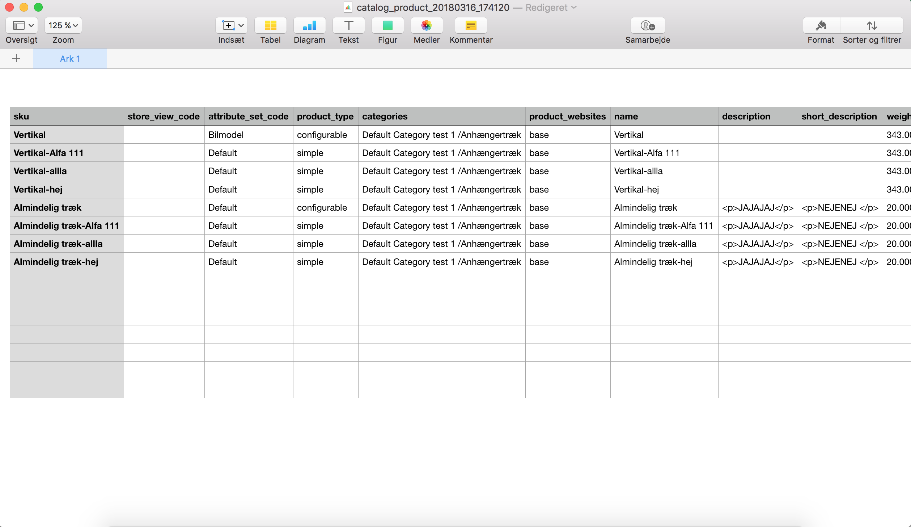This screenshot has height=527, width=911.
Task: Click the Samarbejde collaborate icon
Action: pyautogui.click(x=648, y=25)
